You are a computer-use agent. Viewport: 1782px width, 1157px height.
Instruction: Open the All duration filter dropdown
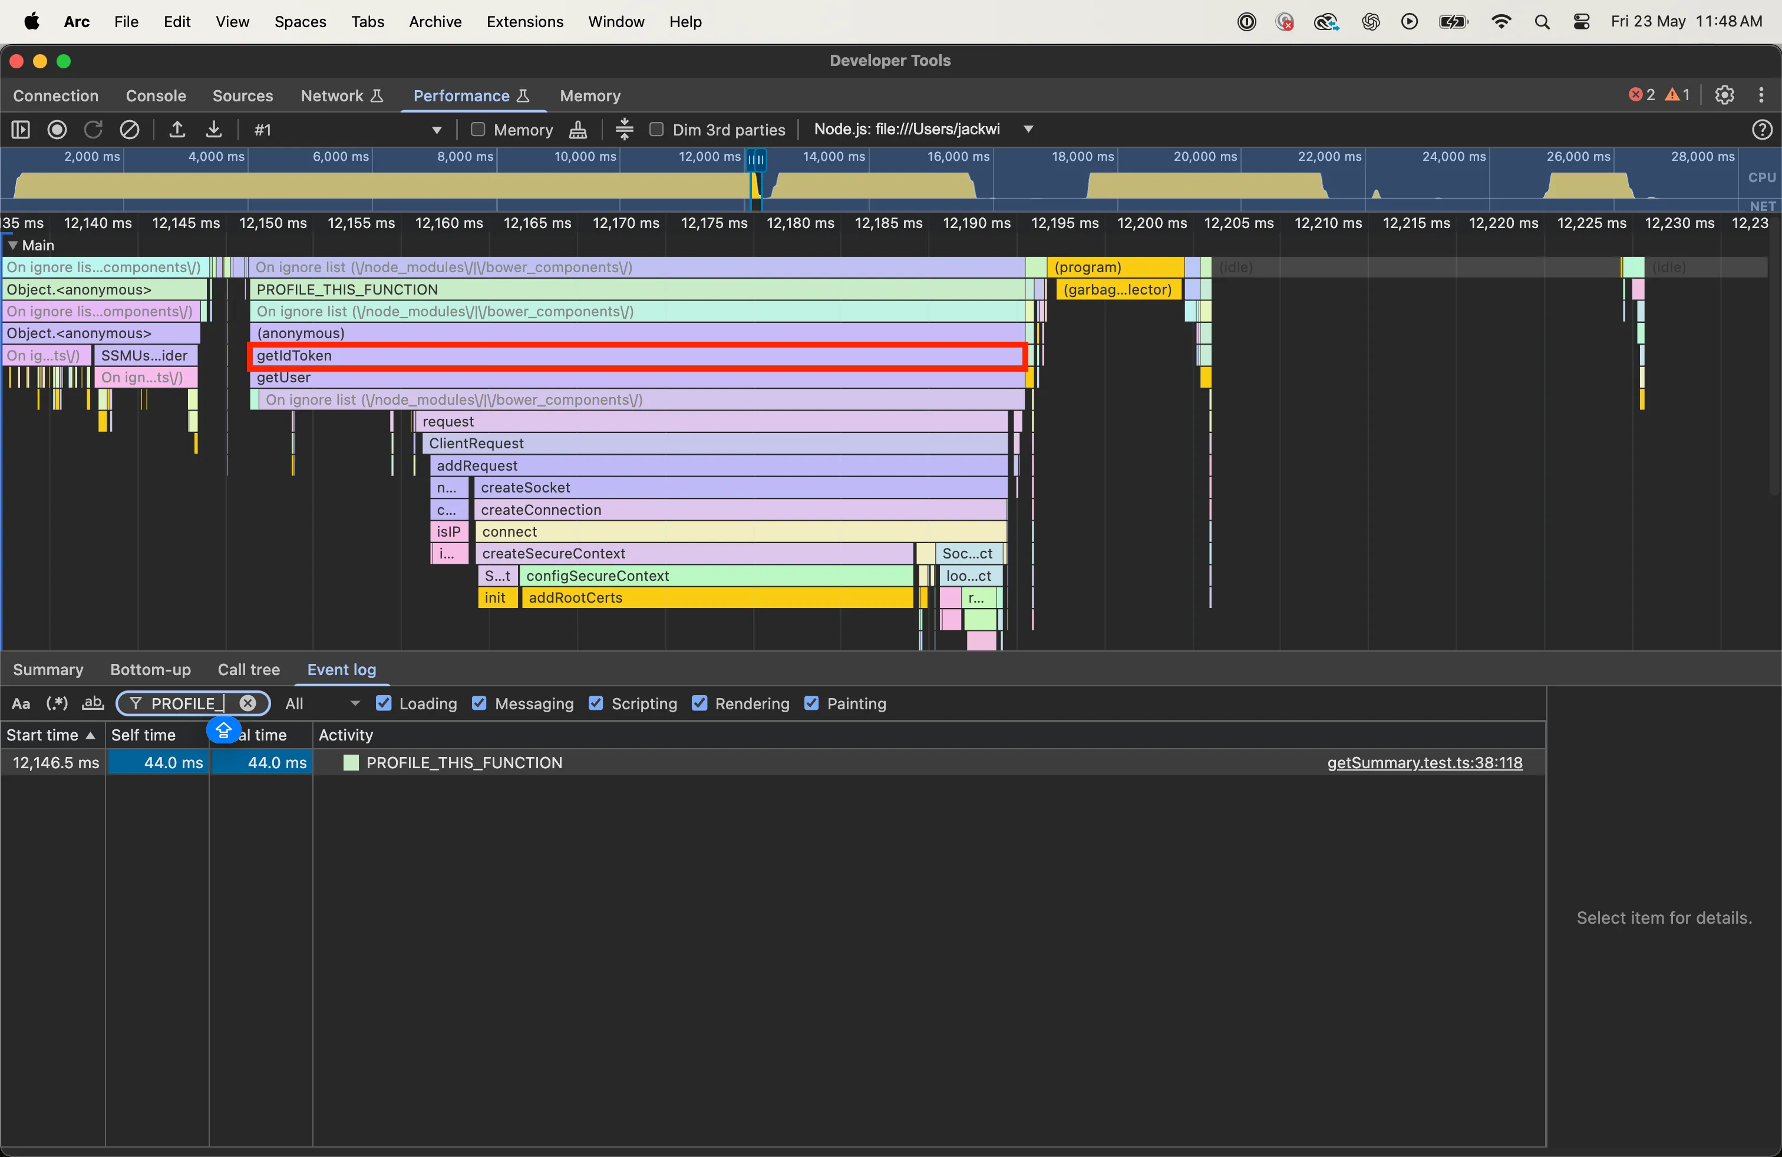323,703
